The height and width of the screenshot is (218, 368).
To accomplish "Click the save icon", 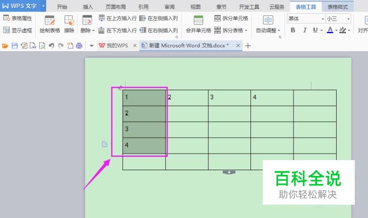I will point(14,46).
